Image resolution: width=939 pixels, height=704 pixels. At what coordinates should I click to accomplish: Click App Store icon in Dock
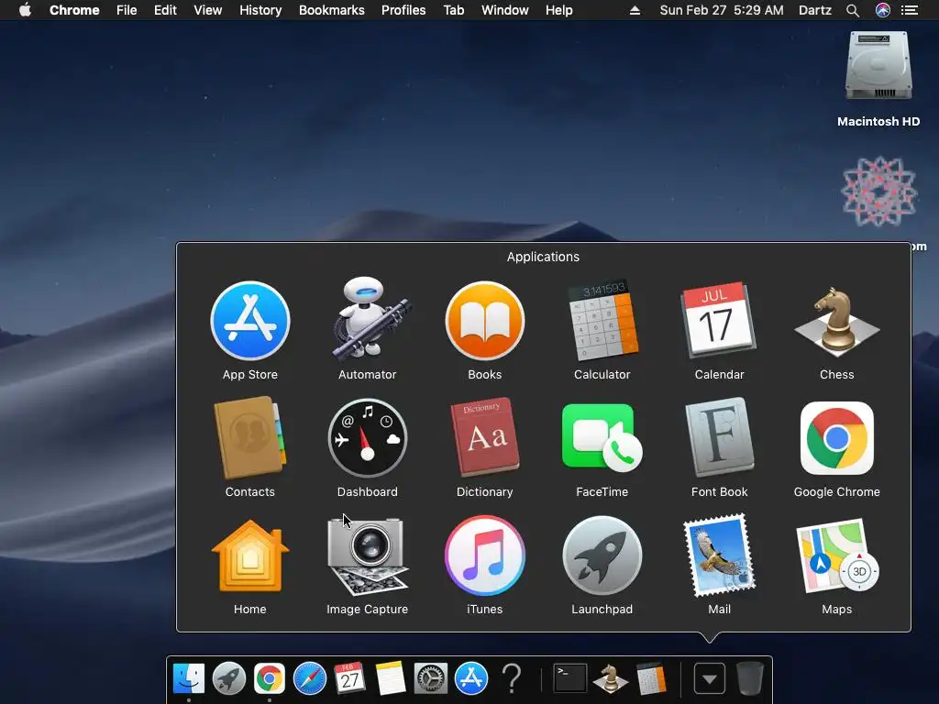point(471,679)
